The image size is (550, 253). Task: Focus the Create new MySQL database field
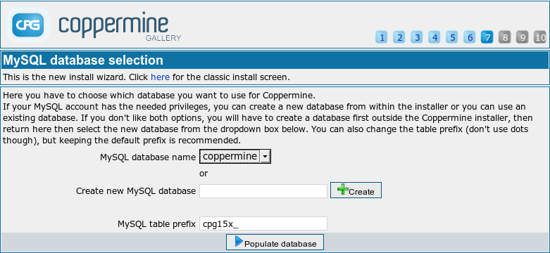point(263,191)
